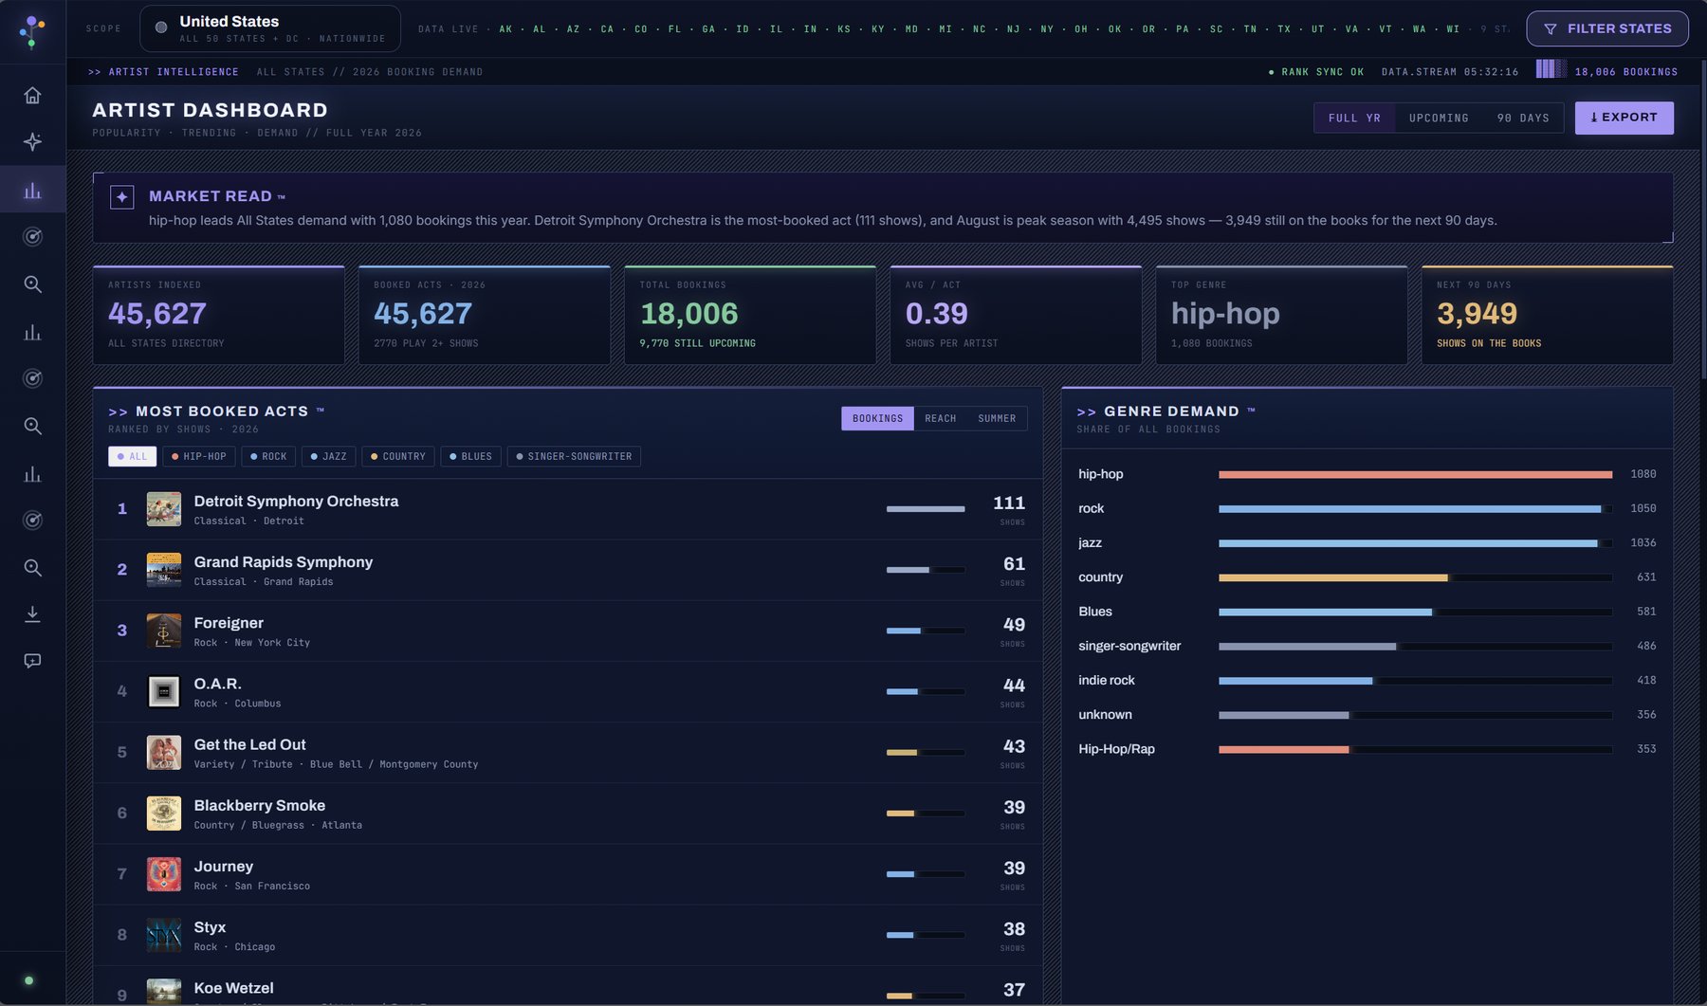Select the 90 DAYS time range
Image resolution: width=1707 pixels, height=1006 pixels.
click(1523, 119)
